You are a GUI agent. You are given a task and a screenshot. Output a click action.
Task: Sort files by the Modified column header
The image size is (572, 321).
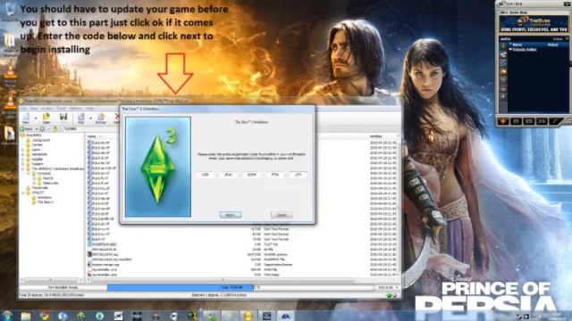pyautogui.click(x=375, y=136)
